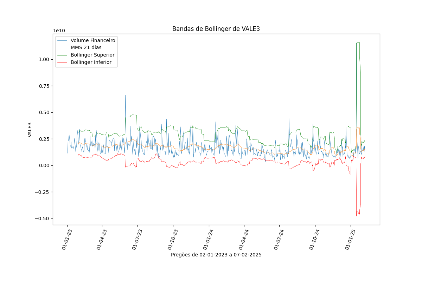Viewport: 422px width, 281px height.
Task: Click the x-axis date 01-01-23
Action: point(66,239)
